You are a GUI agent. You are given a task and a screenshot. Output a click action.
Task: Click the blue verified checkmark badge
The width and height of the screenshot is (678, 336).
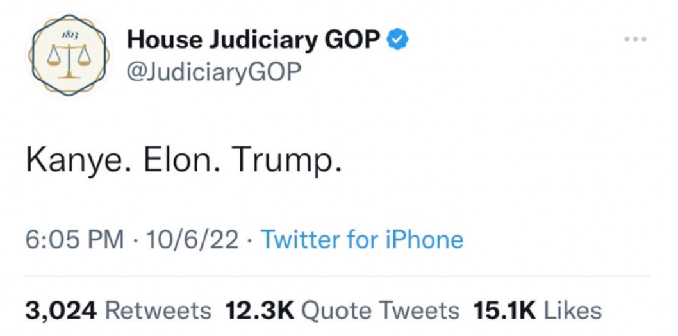coord(399,40)
